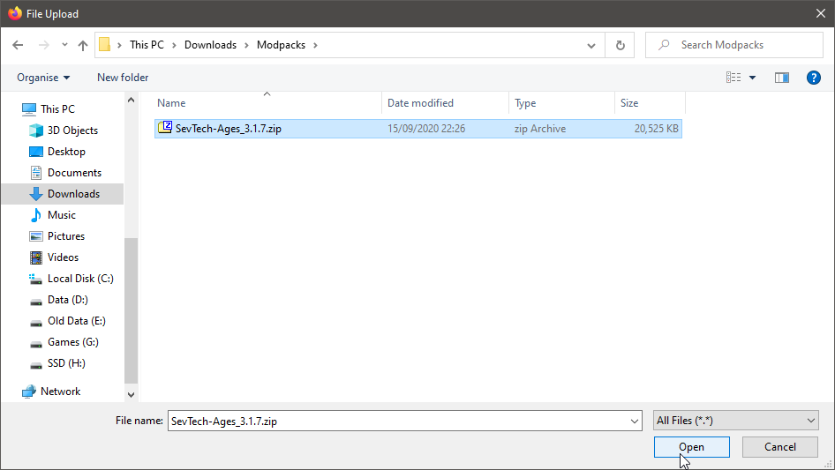This screenshot has height=470, width=835.
Task: Go up one folder level
Action: (x=83, y=45)
